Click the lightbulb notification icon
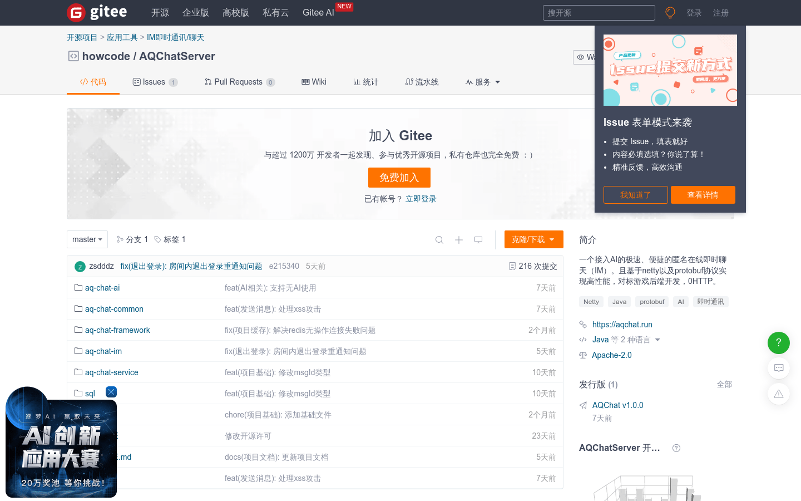The width and height of the screenshot is (801, 501). point(670,13)
